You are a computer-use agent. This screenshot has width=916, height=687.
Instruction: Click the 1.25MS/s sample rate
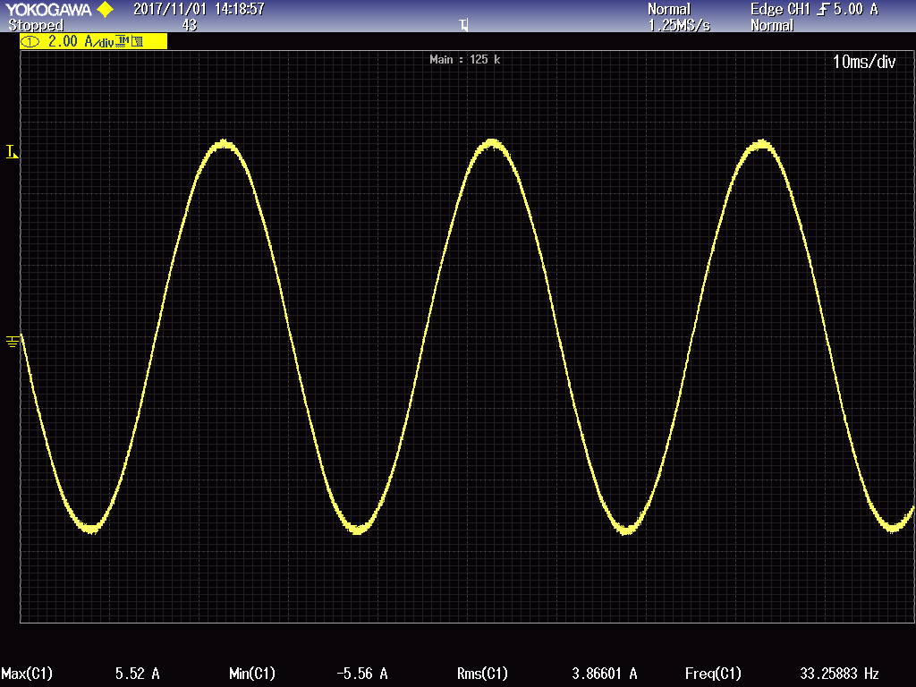pos(680,25)
